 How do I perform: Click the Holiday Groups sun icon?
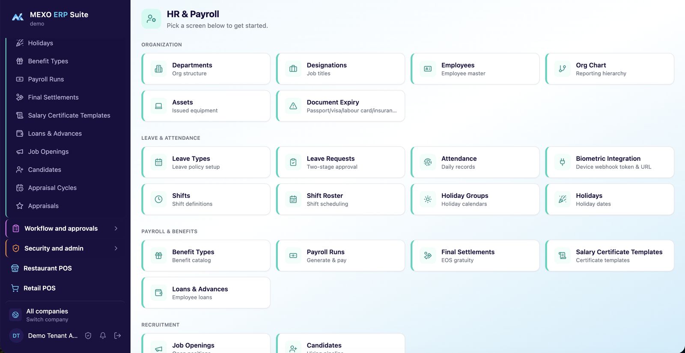[428, 199]
